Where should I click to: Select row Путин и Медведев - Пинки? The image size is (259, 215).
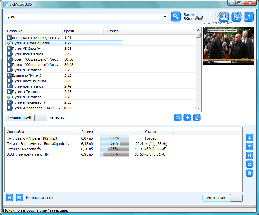[64, 108]
